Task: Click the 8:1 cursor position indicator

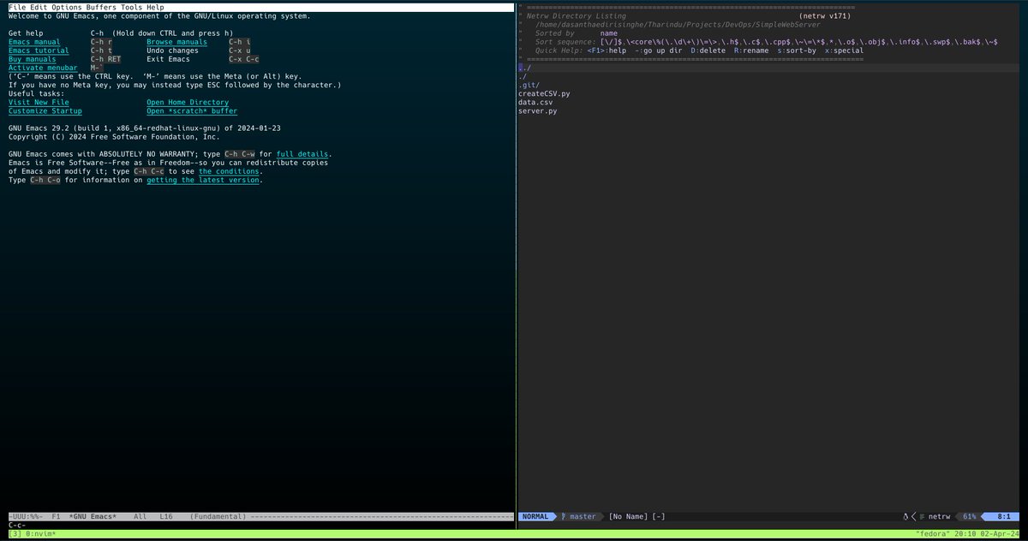Action: coord(1004,516)
